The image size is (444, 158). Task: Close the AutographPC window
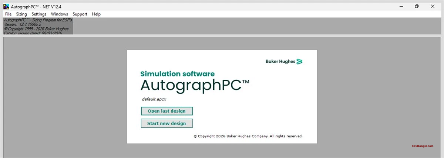point(432,6)
